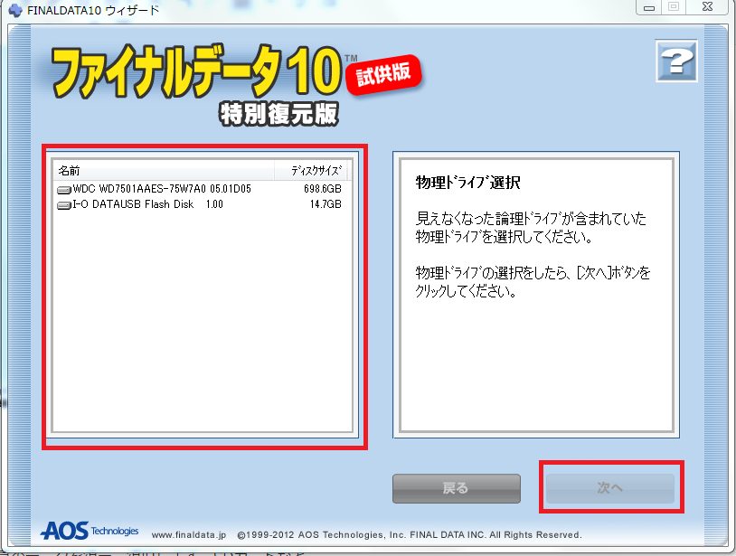
Task: Click the AOS Technologies logo
Action: [90, 531]
